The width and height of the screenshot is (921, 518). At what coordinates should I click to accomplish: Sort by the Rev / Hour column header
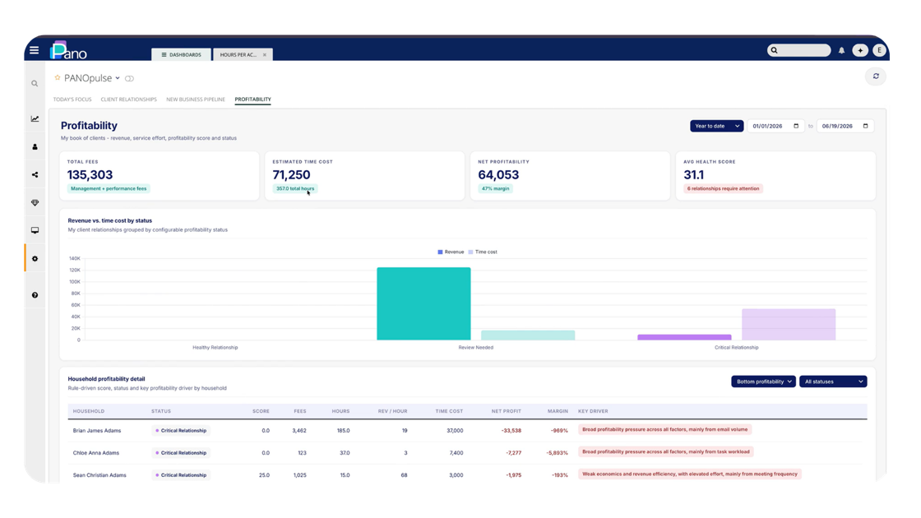pyautogui.click(x=392, y=411)
